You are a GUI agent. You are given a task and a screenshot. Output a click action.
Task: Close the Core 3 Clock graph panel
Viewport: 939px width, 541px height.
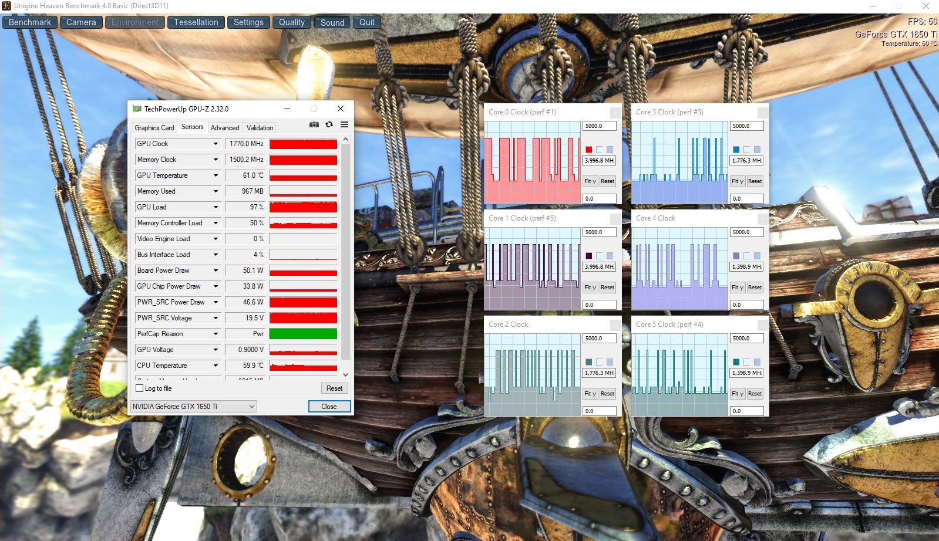pos(762,112)
